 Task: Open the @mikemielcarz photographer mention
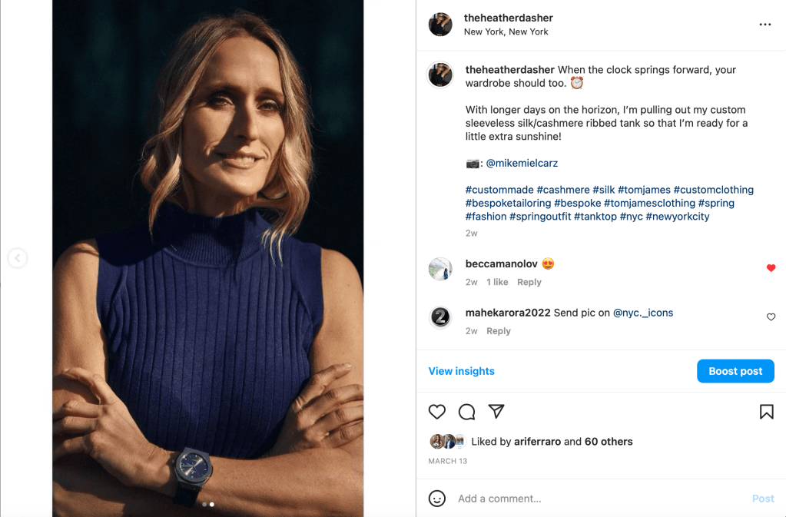pyautogui.click(x=522, y=163)
